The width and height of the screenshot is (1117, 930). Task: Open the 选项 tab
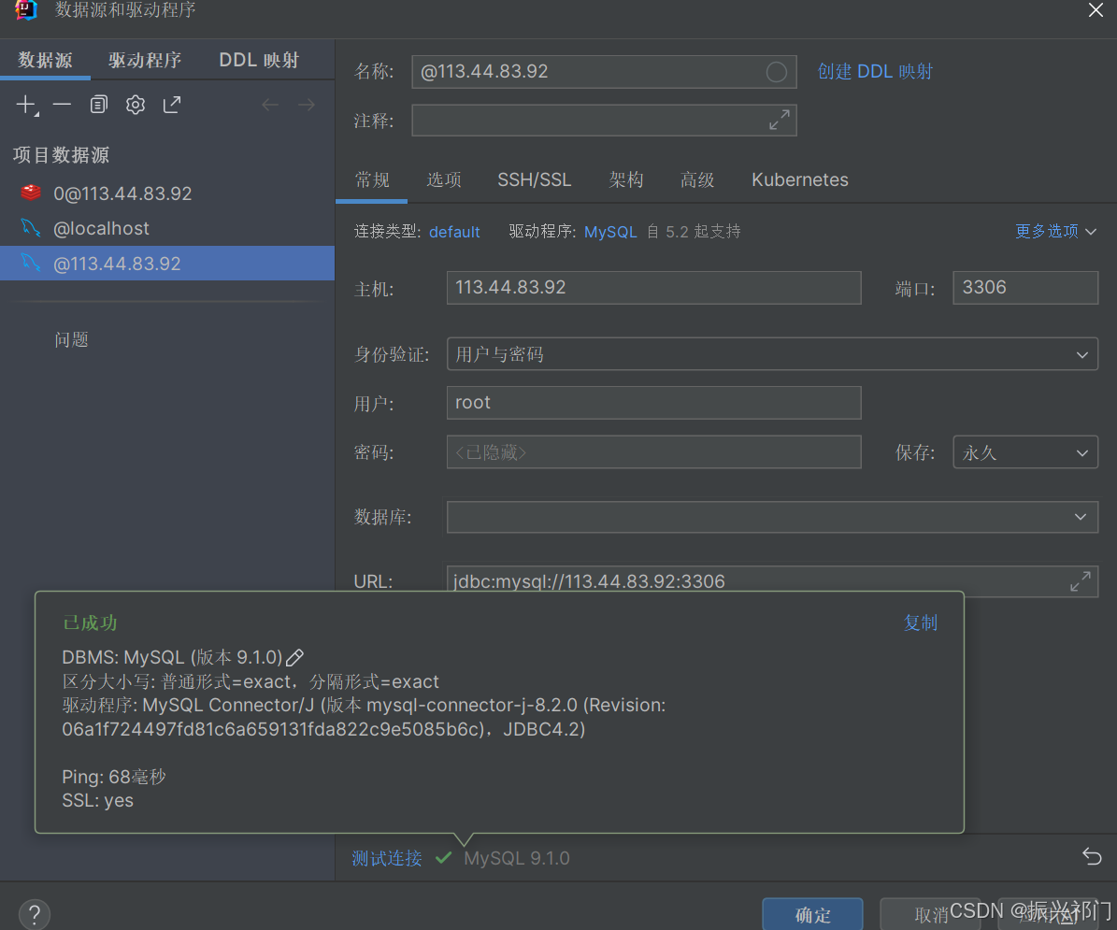[x=444, y=179]
